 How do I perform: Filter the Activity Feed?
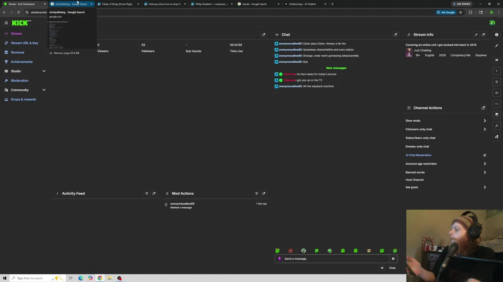click(x=147, y=193)
